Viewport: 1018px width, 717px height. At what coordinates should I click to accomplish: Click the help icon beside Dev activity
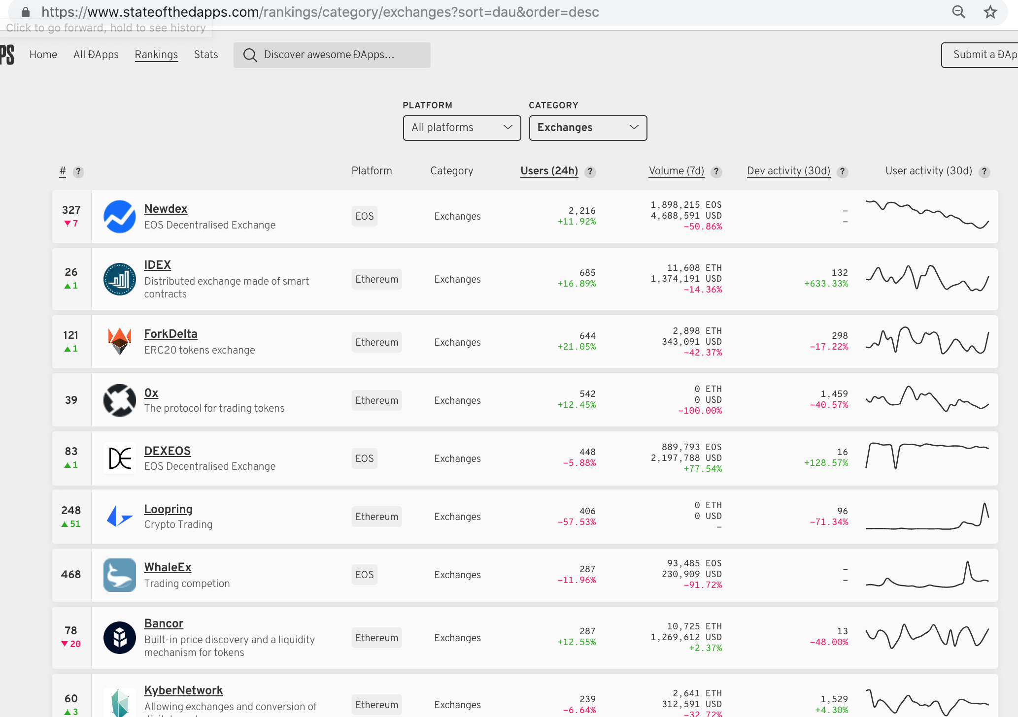point(843,172)
